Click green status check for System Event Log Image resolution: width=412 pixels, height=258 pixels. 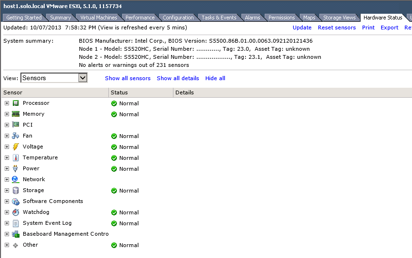[x=114, y=223]
